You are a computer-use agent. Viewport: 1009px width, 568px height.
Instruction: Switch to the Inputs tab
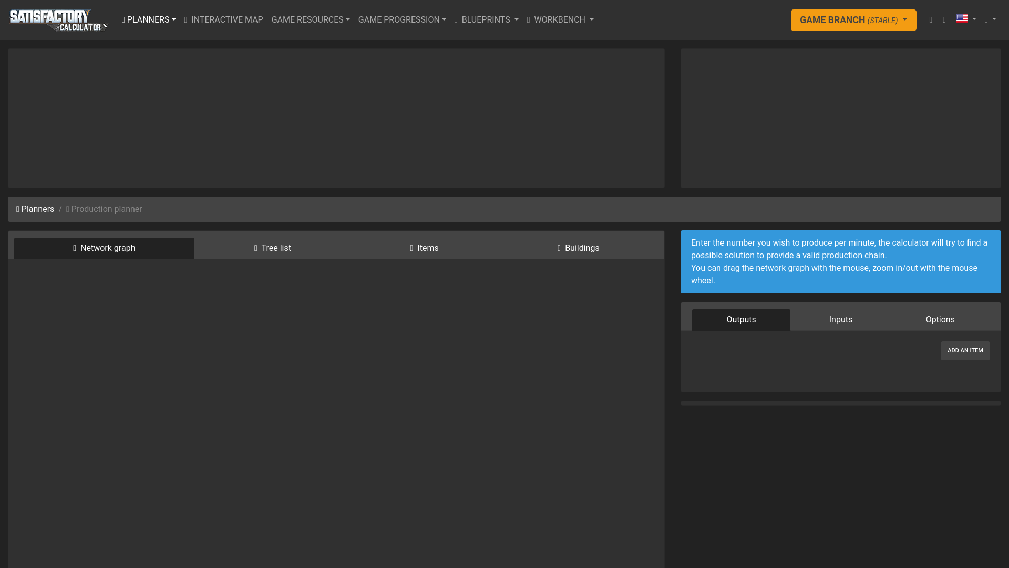840,320
